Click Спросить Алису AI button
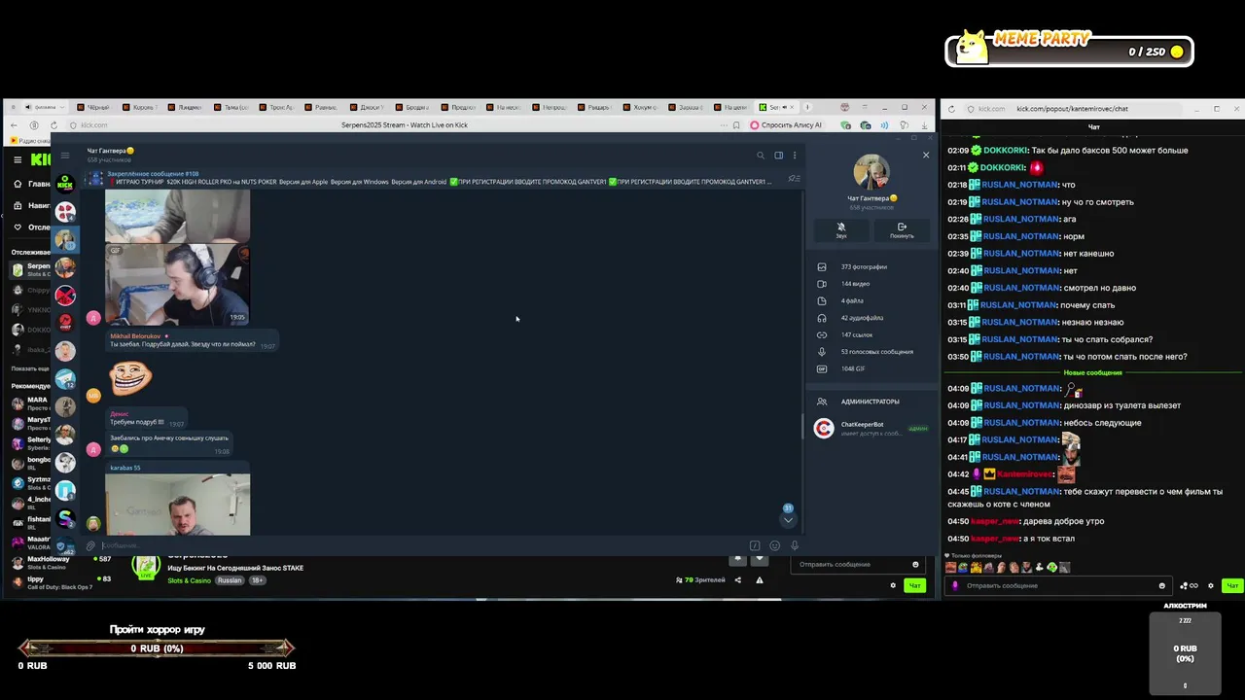1245x700 pixels. (786, 125)
